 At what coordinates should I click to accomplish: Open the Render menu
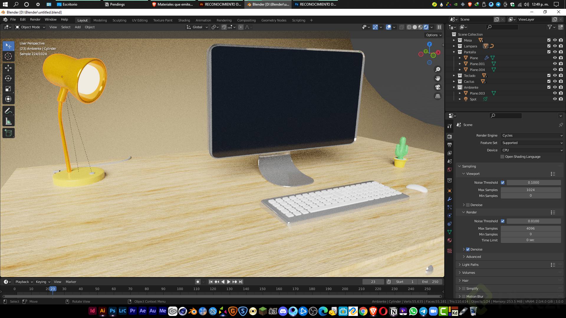(x=35, y=19)
